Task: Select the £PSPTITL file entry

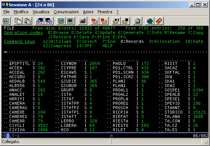Action: coord(20,63)
